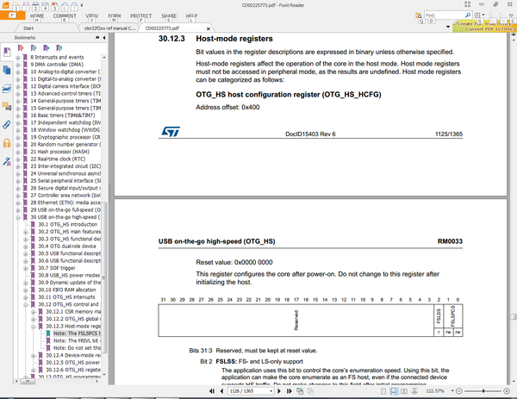Click the Open folder quick-access icon
This screenshot has width=517, height=399.
16,6
